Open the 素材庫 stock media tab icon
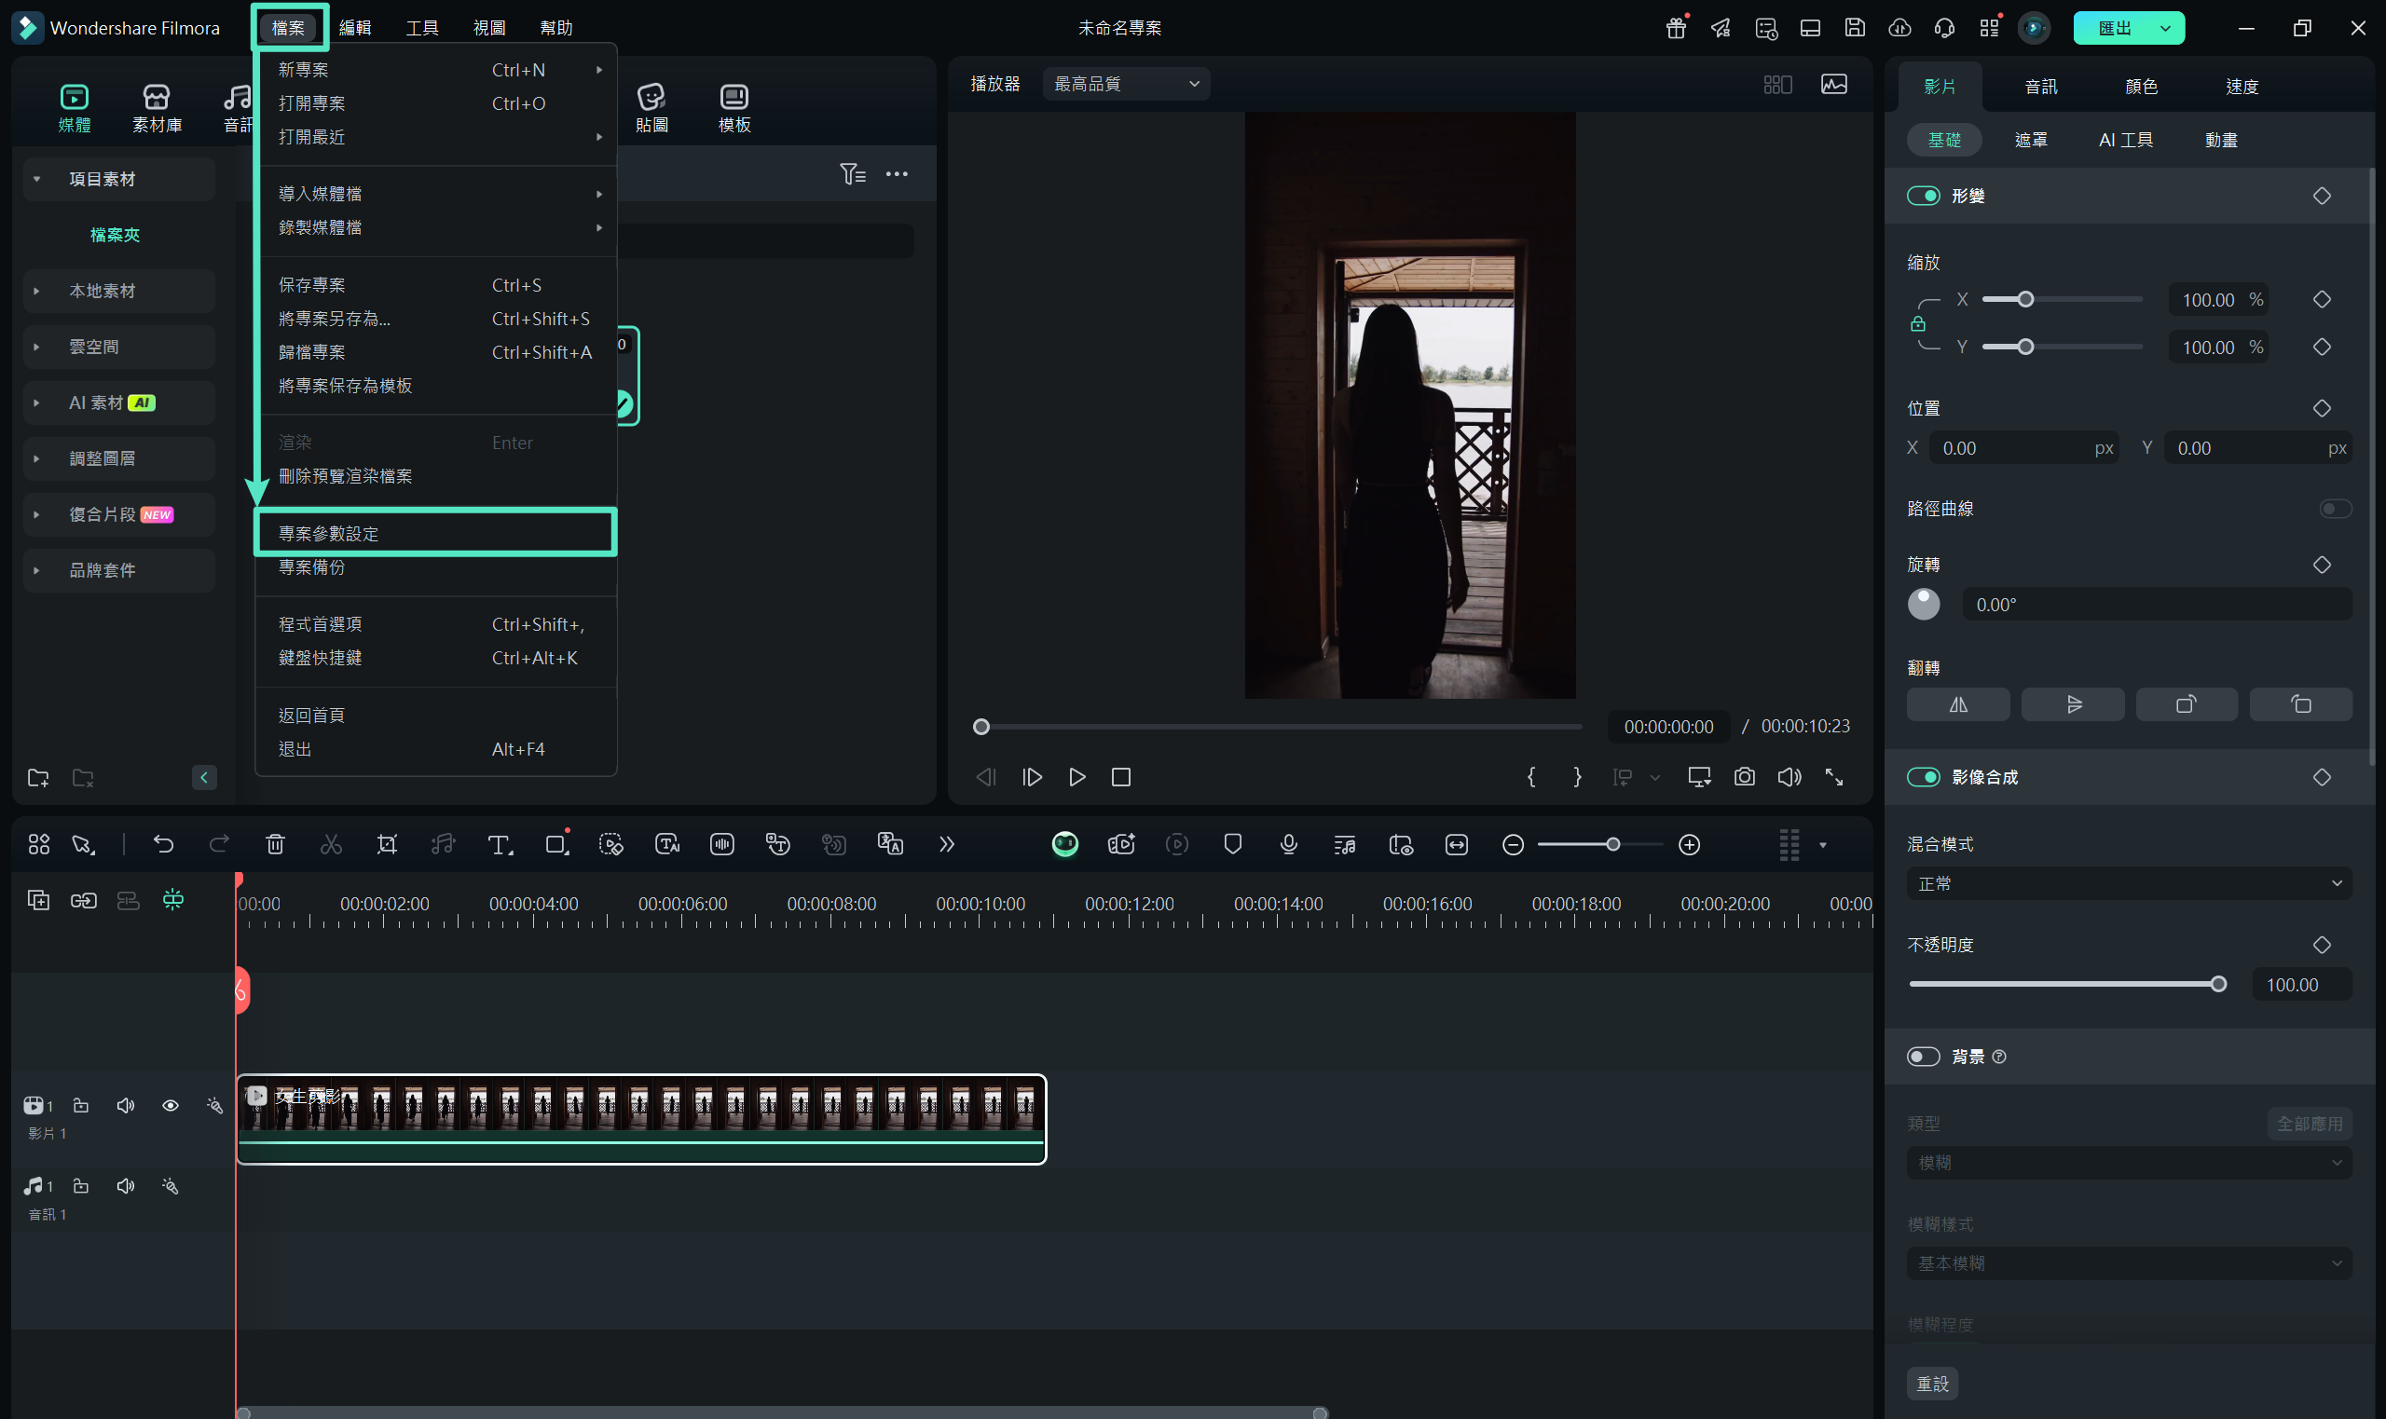The height and width of the screenshot is (1419, 2386). (157, 107)
